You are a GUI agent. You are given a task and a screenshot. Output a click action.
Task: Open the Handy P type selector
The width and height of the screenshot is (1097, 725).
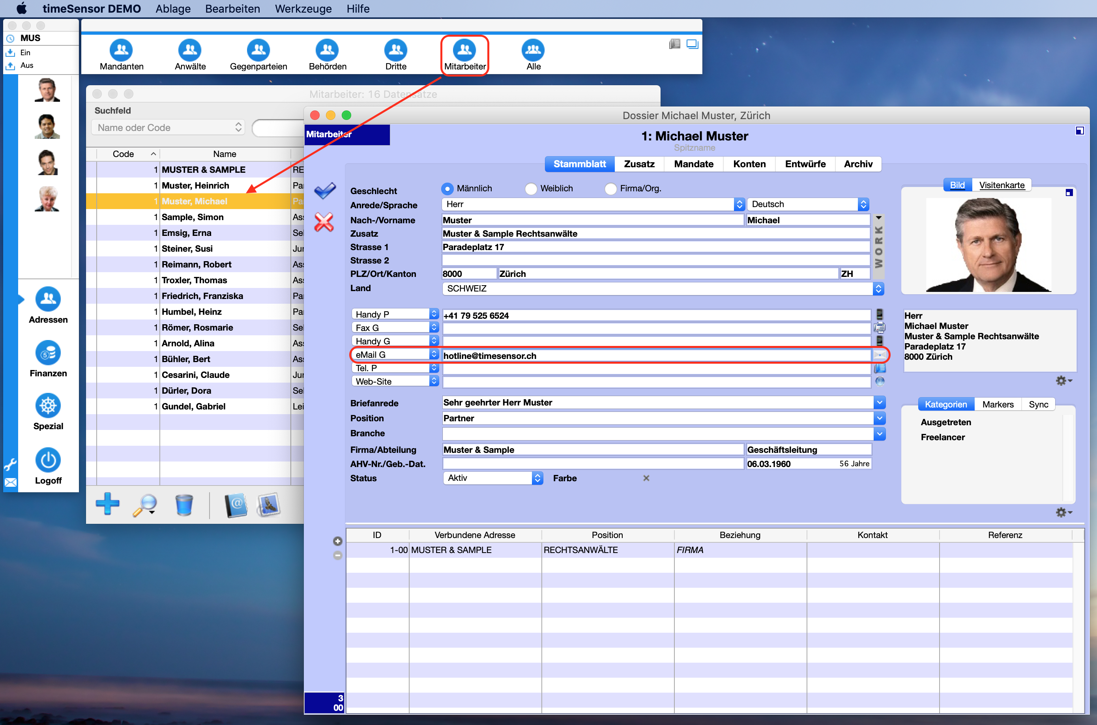395,314
